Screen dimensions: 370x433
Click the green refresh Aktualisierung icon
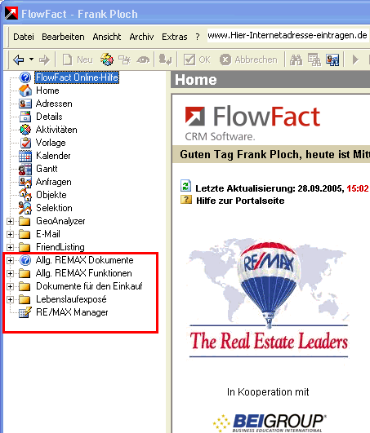[186, 186]
